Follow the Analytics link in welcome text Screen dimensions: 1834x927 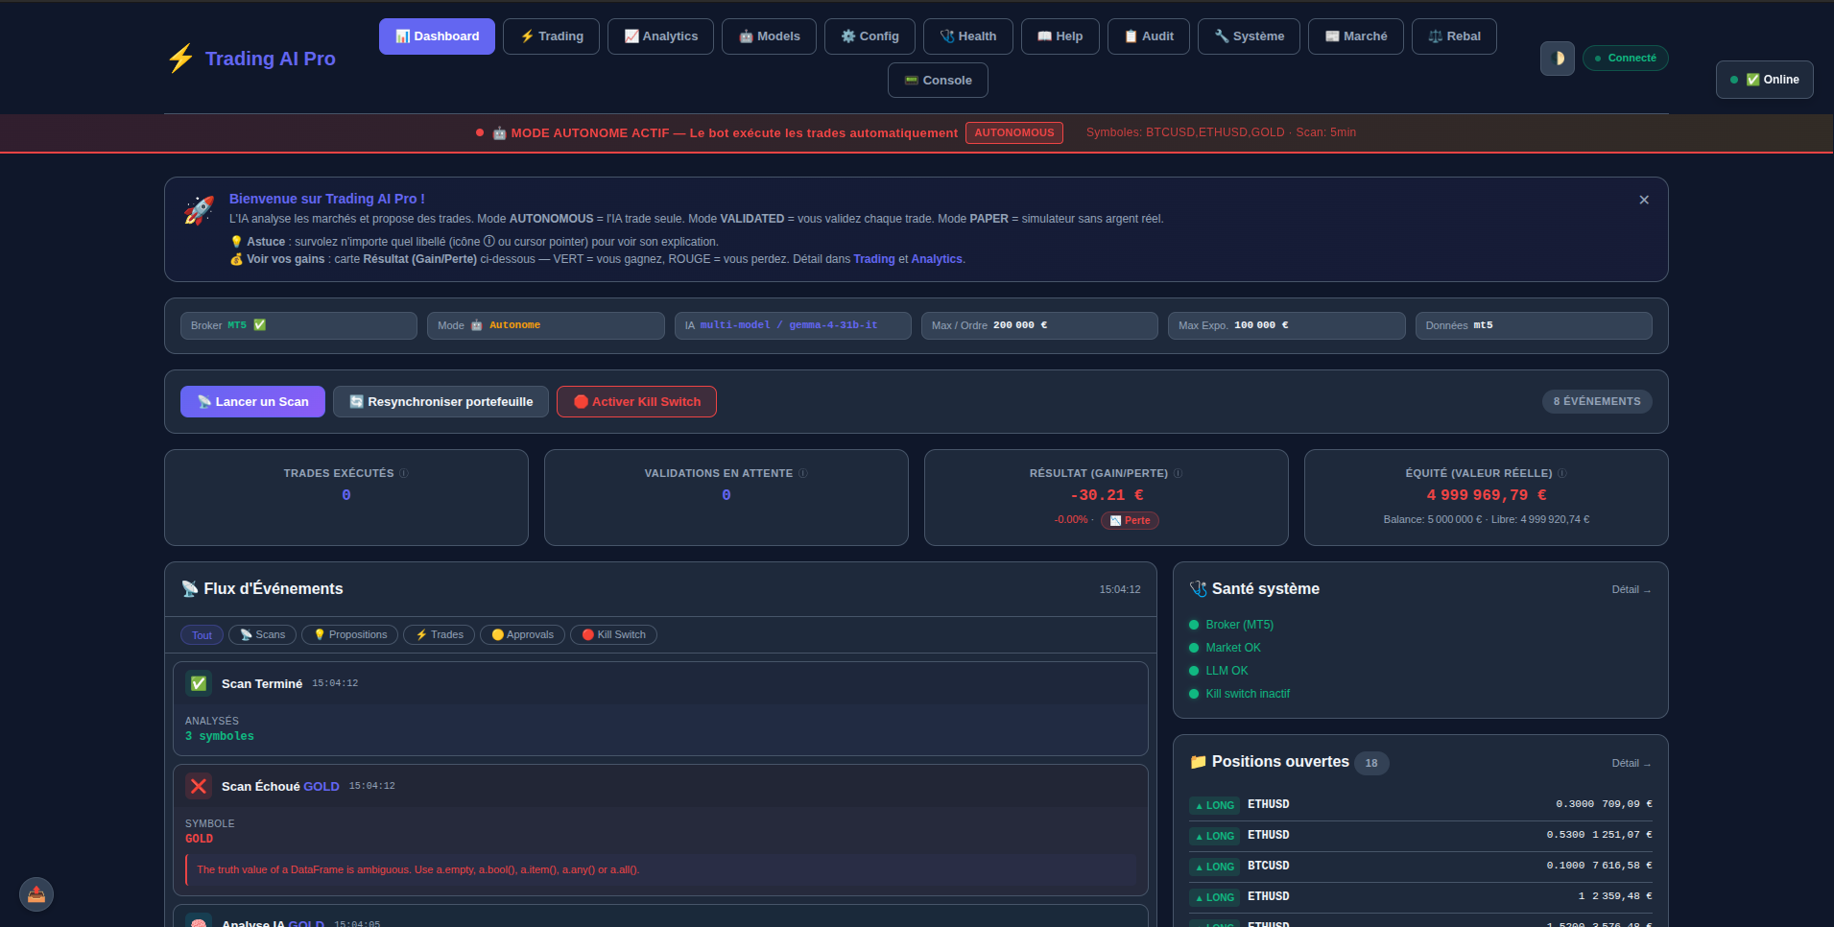(x=937, y=259)
